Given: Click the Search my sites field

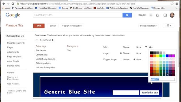Looking at the screenshot, I should point(78,15).
